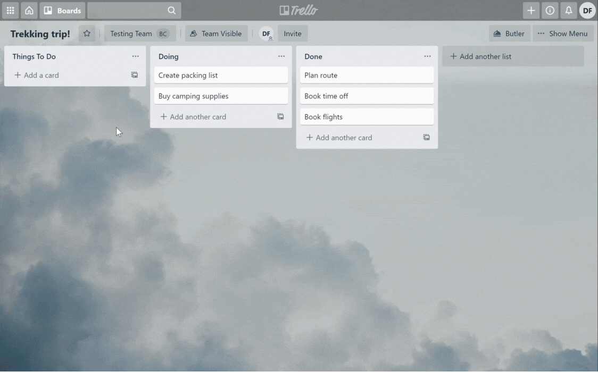This screenshot has height=372, width=598.
Task: Click the Boards menu button
Action: tap(62, 10)
